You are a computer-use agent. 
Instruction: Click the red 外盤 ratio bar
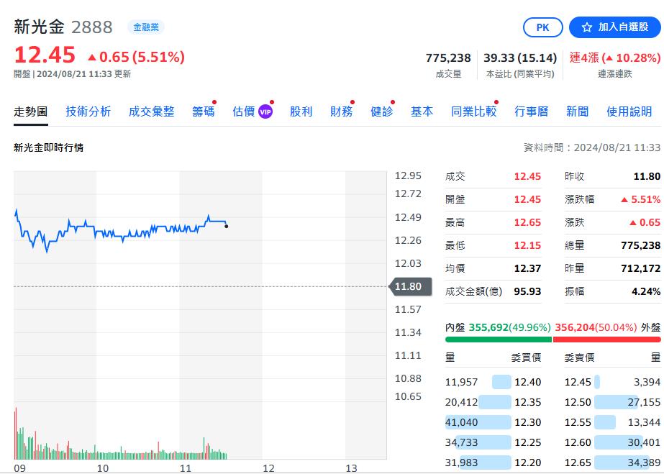(607, 339)
